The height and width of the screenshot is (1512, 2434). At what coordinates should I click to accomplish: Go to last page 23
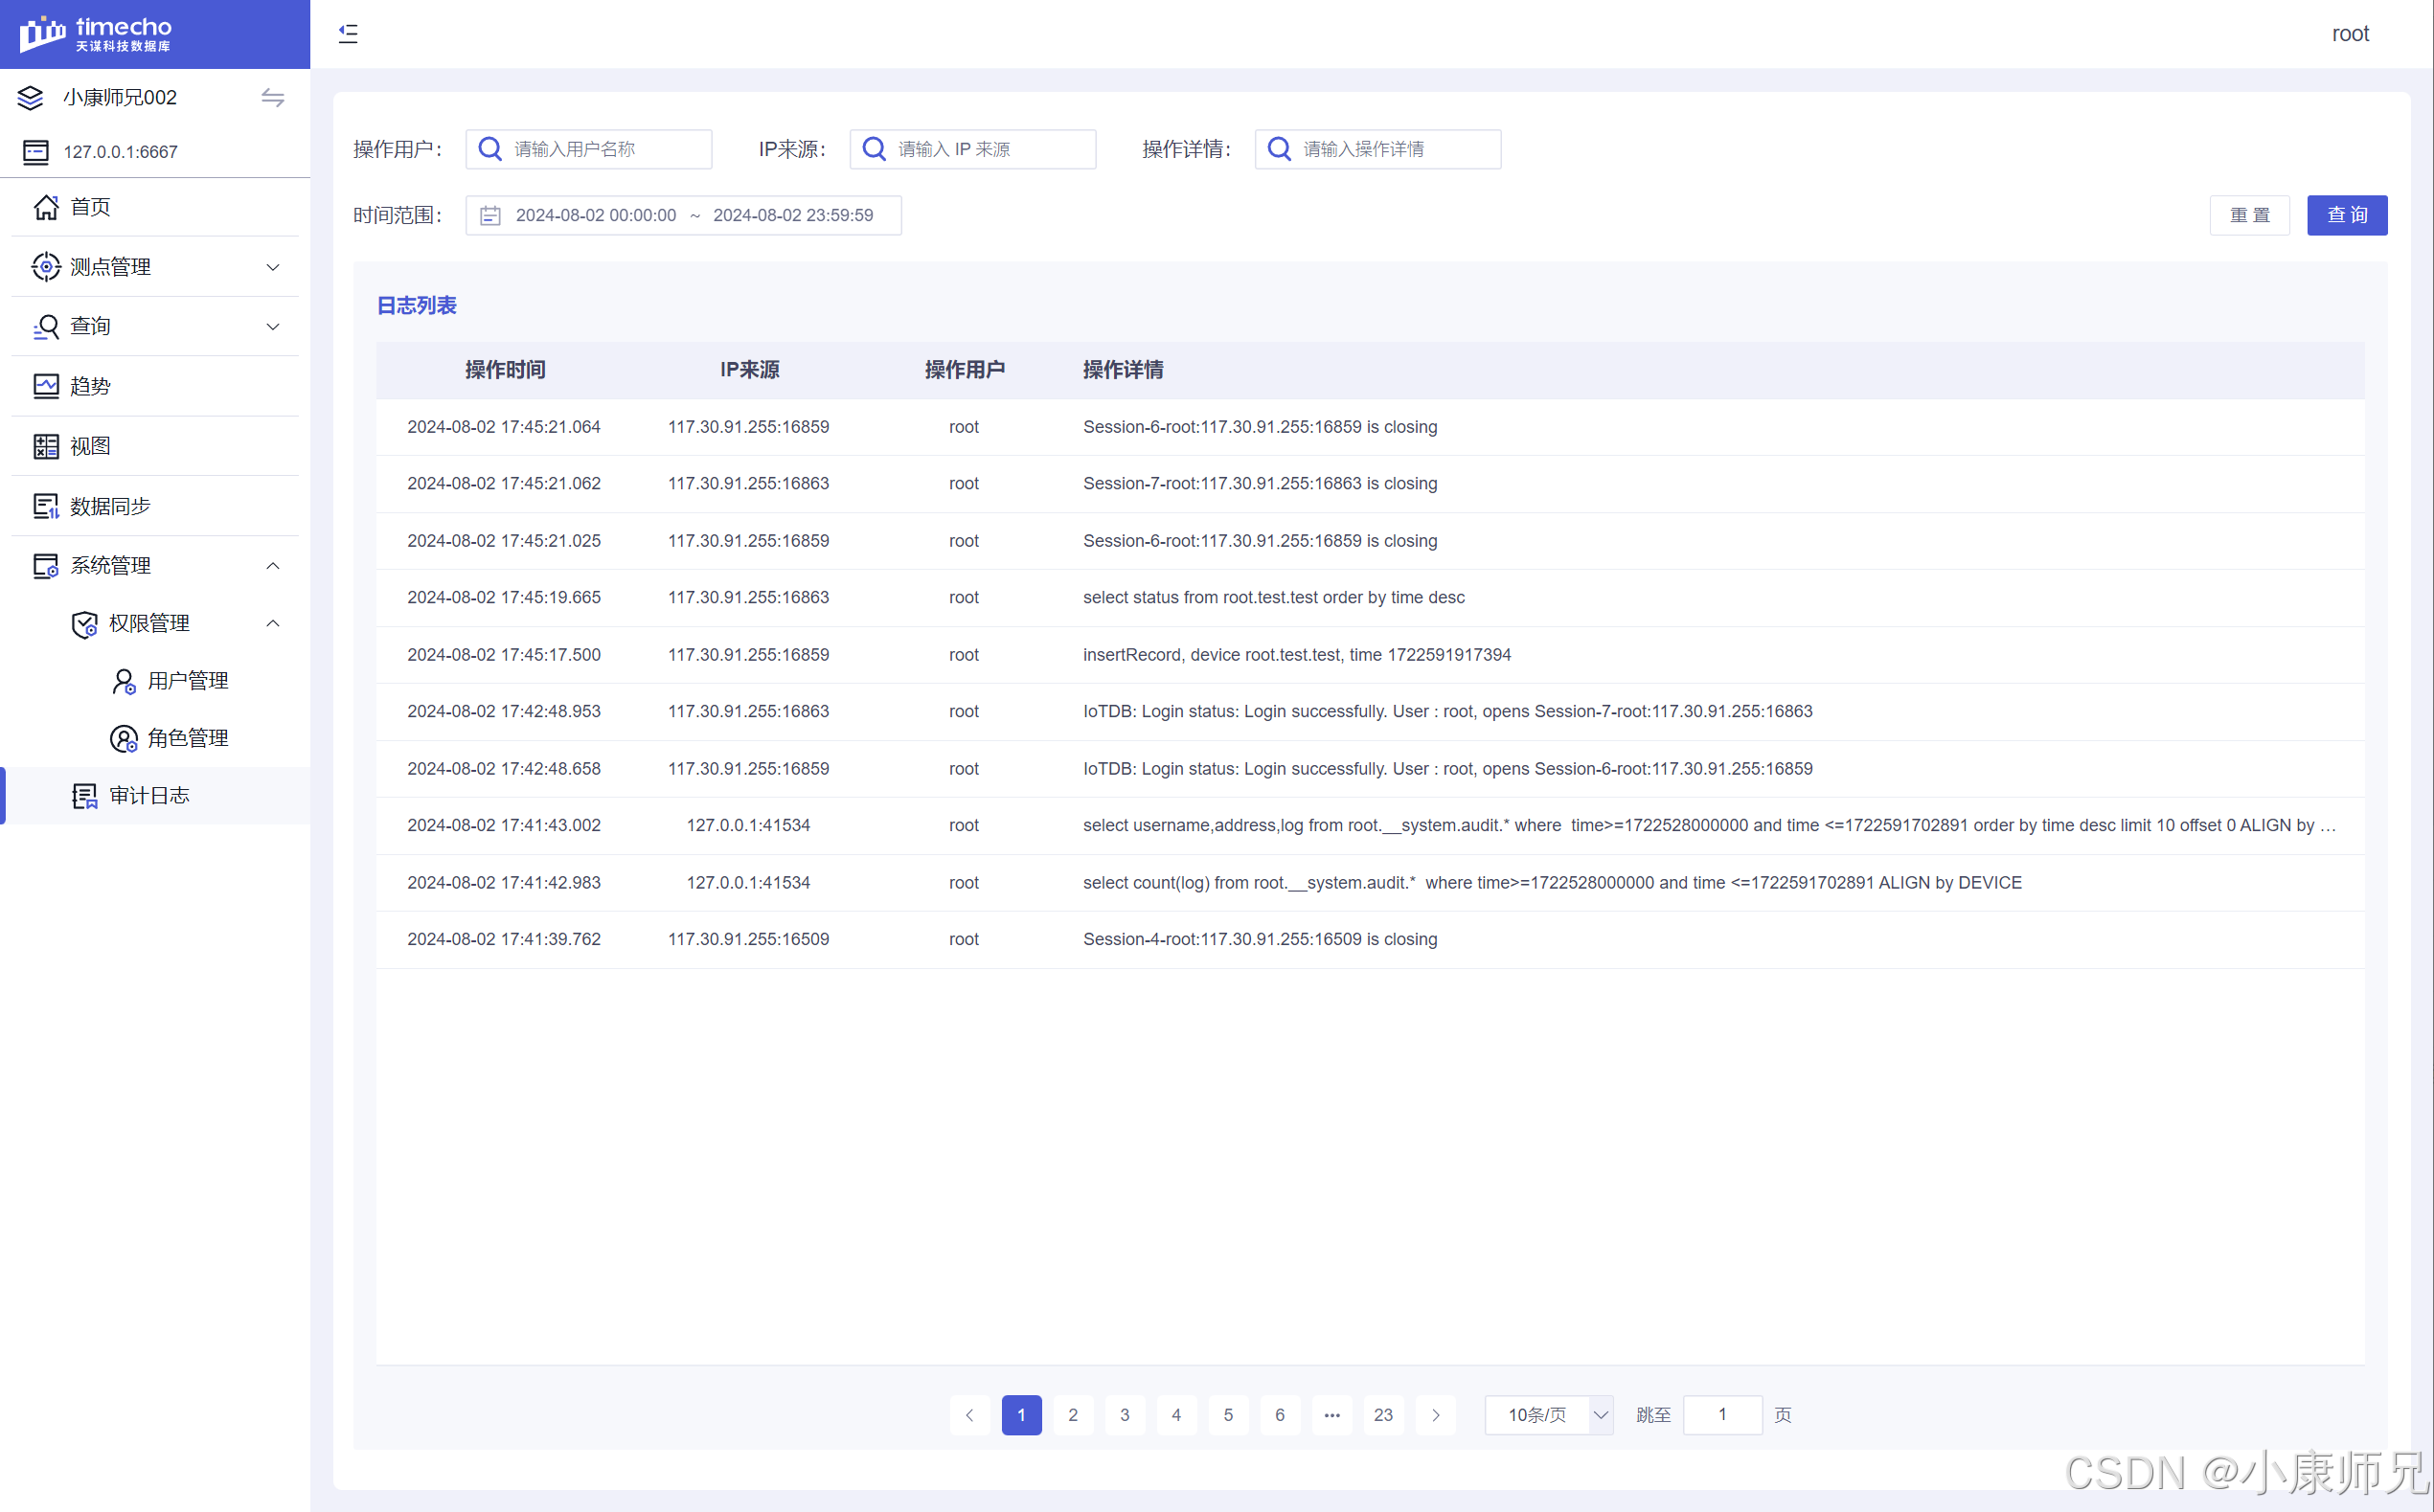coord(1383,1415)
